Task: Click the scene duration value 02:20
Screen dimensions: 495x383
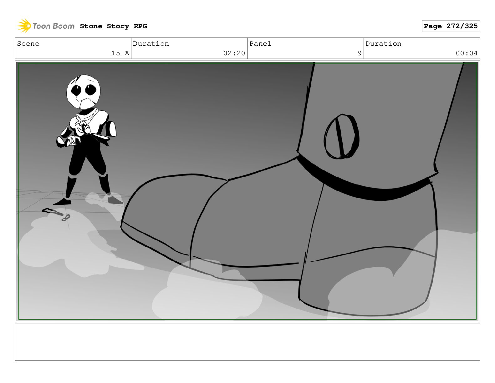Action: [x=234, y=53]
